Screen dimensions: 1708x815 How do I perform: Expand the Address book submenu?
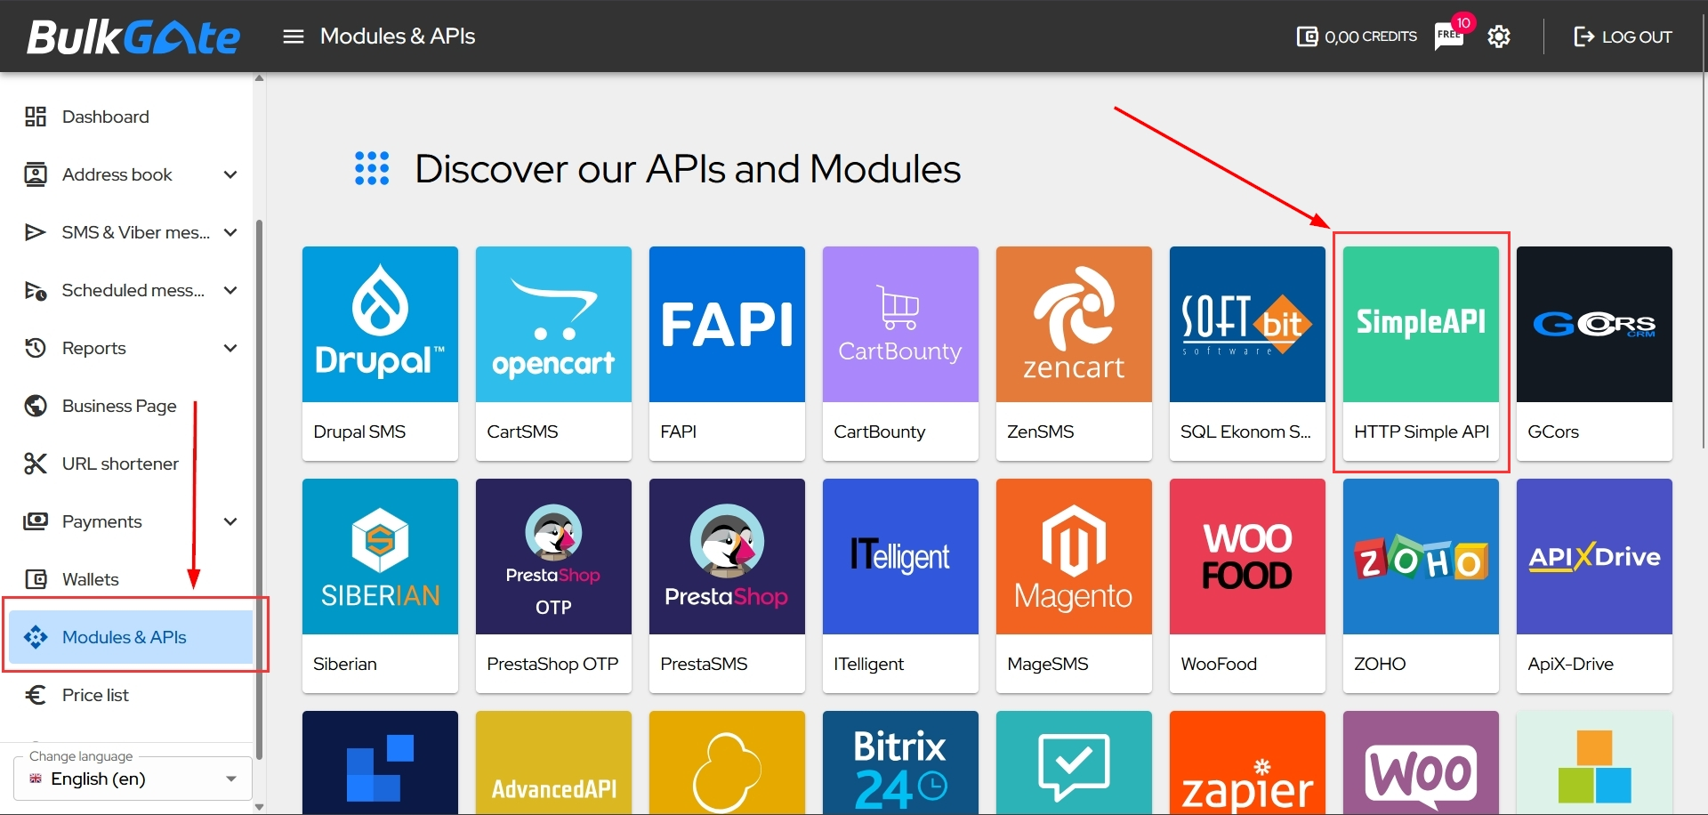230,174
